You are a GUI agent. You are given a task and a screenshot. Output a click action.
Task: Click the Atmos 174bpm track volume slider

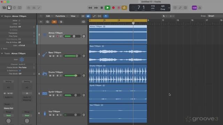coord(72,36)
